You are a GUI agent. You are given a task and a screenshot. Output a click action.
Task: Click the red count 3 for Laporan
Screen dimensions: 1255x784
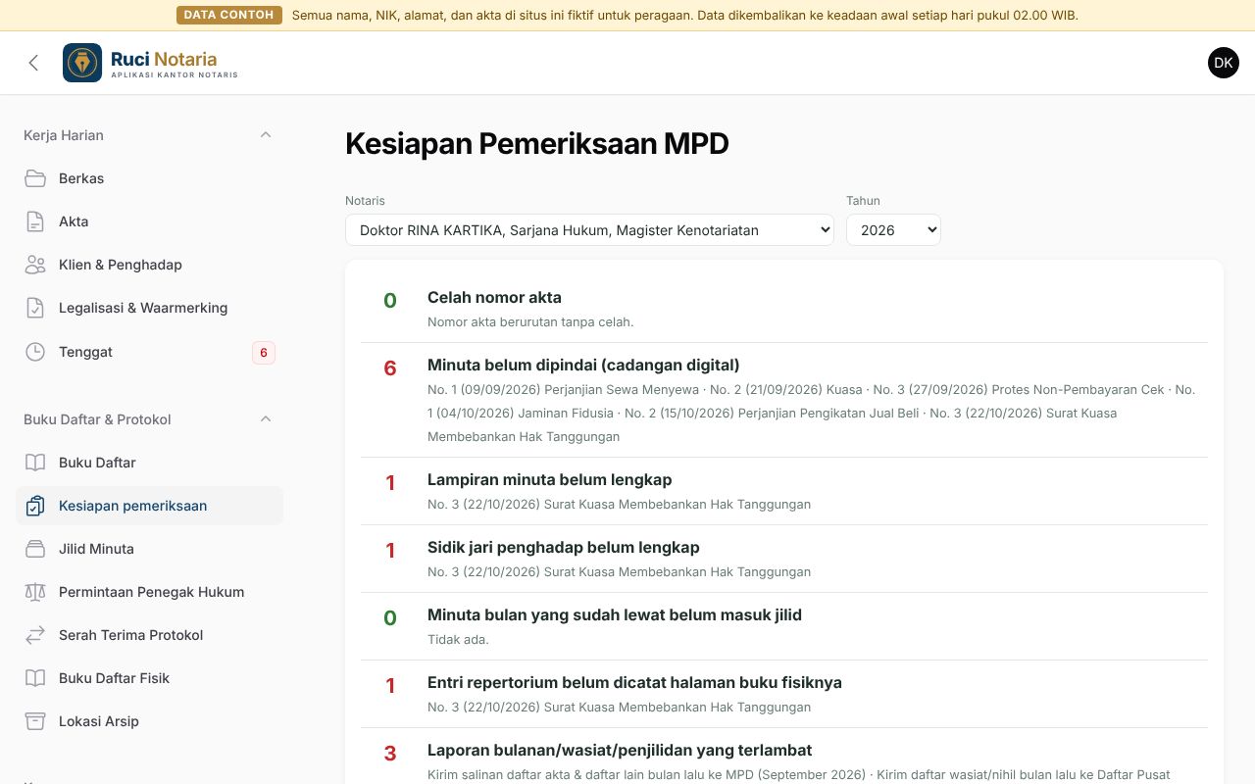pos(390,754)
